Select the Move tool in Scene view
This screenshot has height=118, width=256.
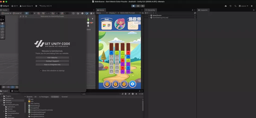click(x=2, y=26)
